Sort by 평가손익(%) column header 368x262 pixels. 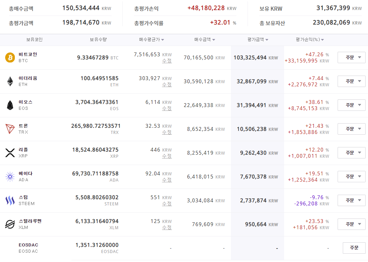click(x=310, y=40)
